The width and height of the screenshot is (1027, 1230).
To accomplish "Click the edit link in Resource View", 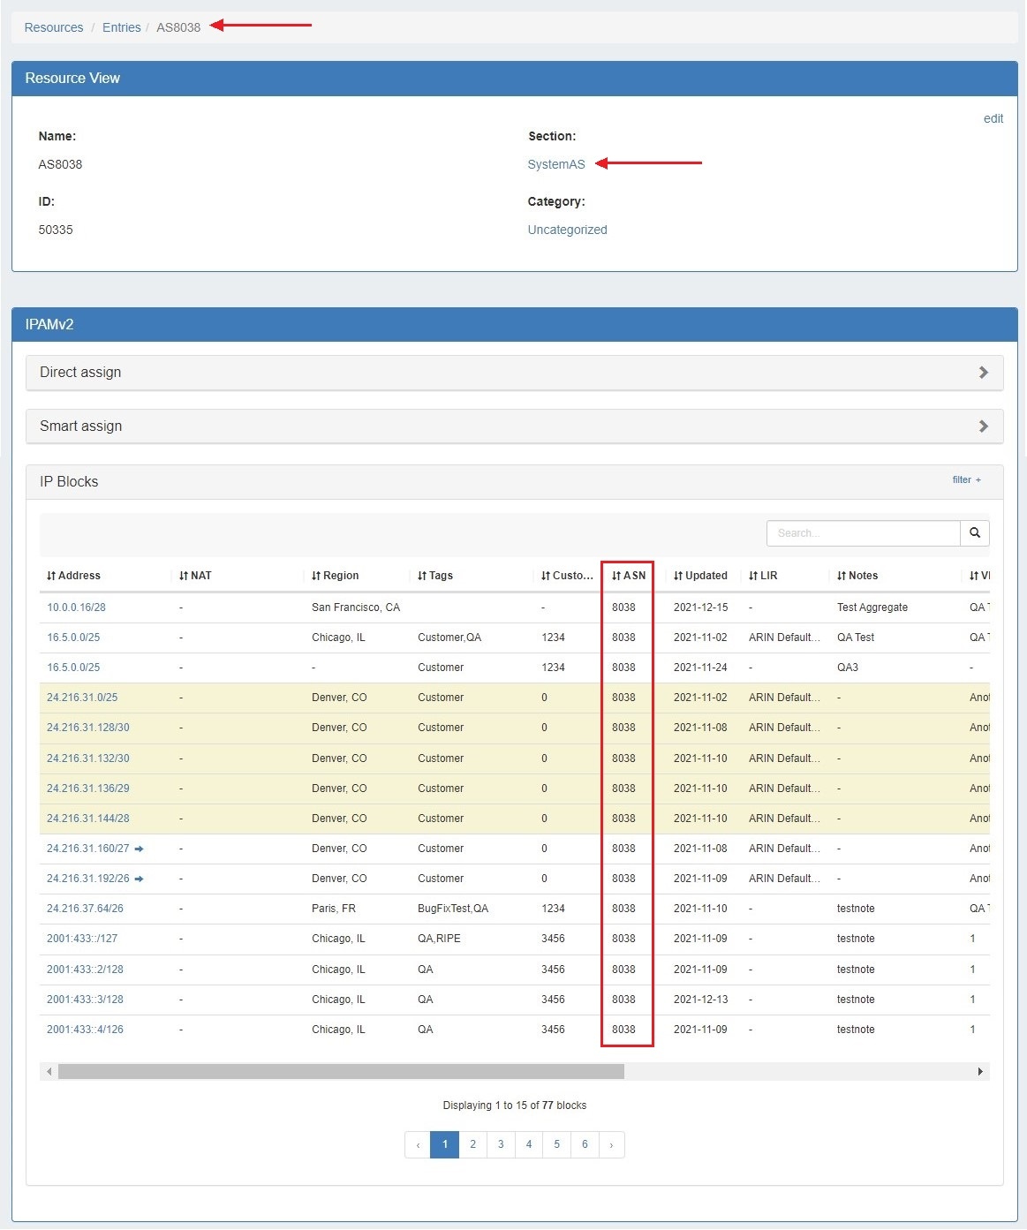I will pos(993,118).
